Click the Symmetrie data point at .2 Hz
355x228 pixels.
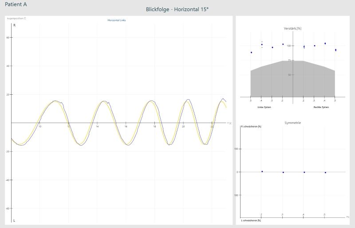point(262,171)
